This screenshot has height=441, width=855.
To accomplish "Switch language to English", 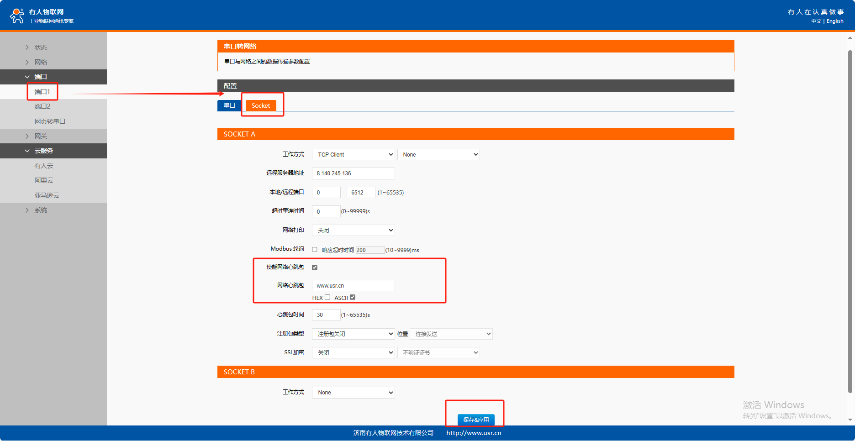I will (835, 21).
